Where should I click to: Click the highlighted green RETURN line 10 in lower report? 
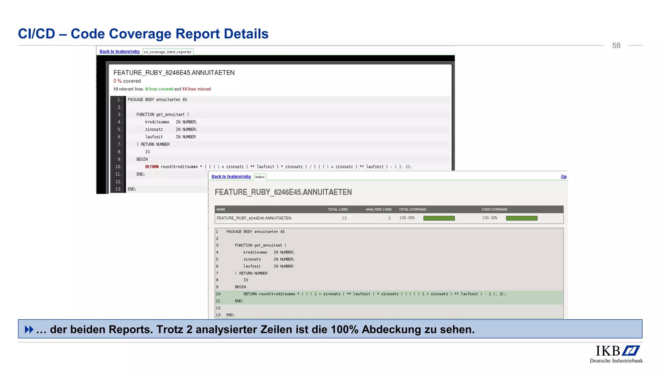[389, 294]
